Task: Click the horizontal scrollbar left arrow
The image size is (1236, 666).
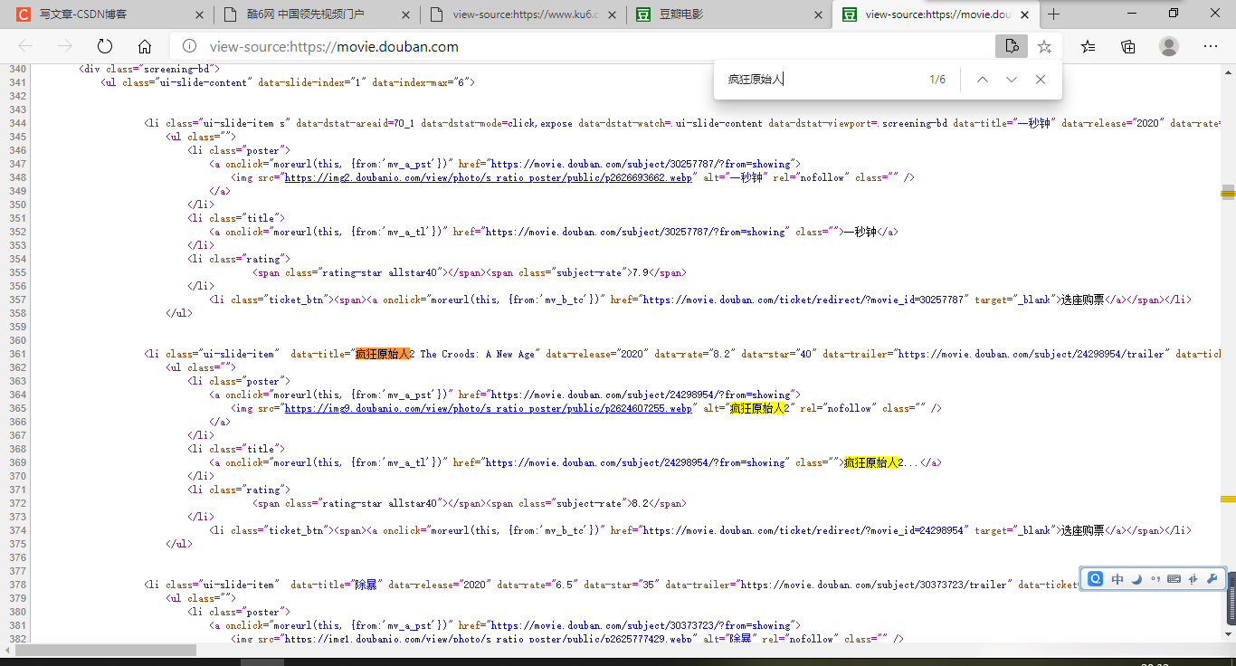Action: (x=6, y=650)
